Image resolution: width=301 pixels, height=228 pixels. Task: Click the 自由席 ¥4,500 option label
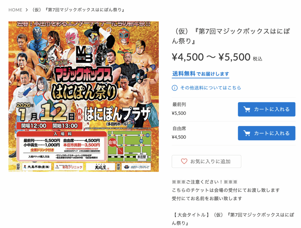click(179, 133)
